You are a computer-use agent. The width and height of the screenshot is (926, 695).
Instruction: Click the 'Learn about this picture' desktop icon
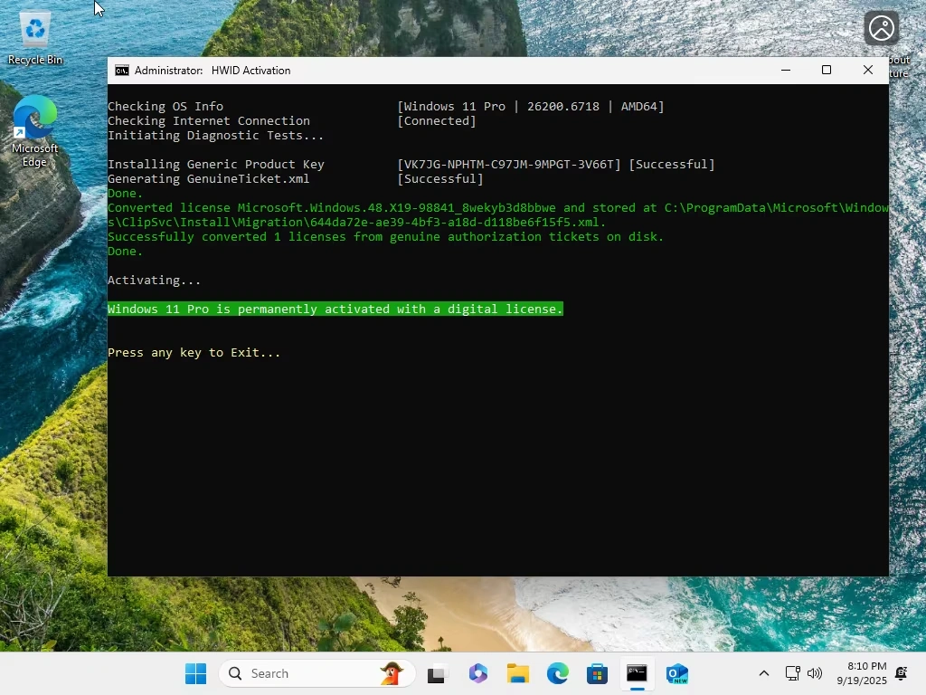coord(882,32)
